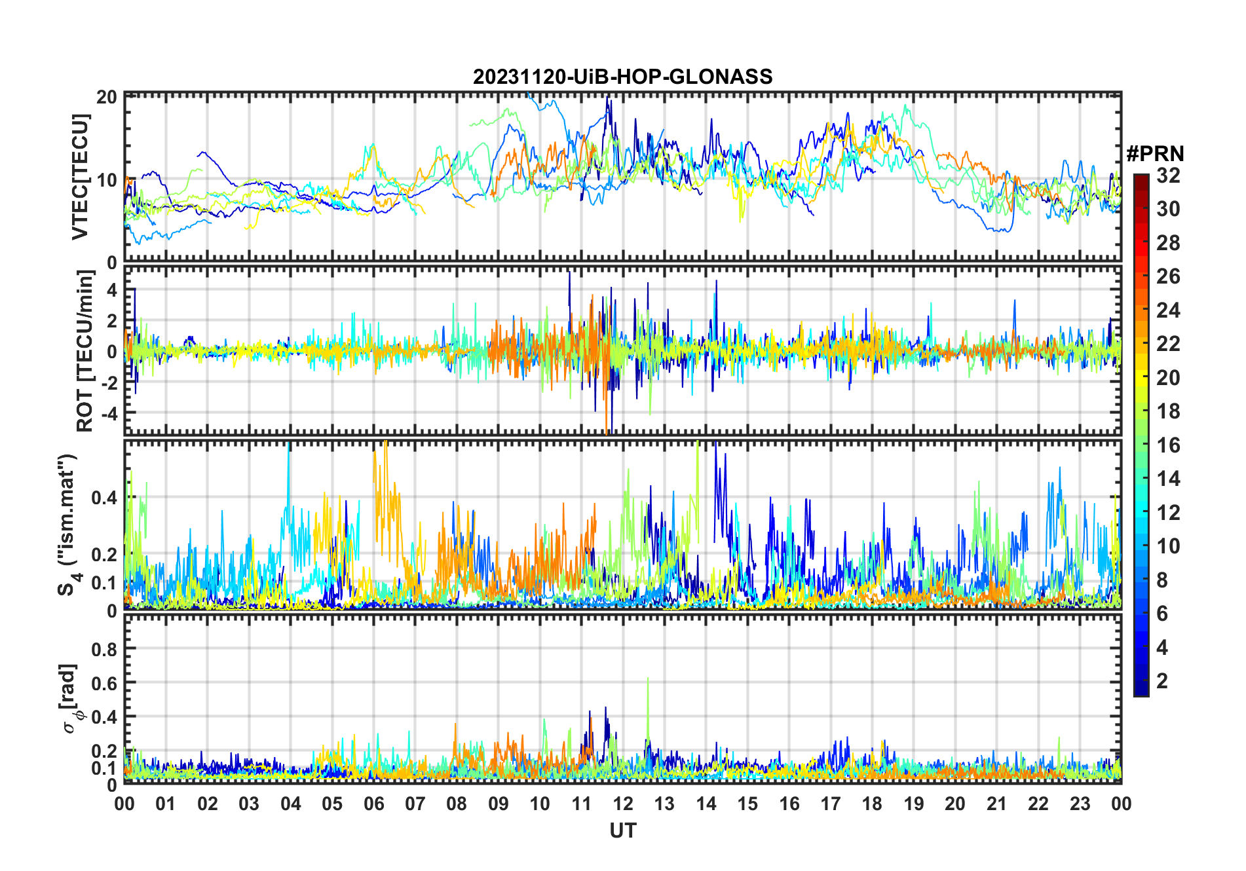
Task: Click inside the ROT plot panel
Action: pos(622,350)
